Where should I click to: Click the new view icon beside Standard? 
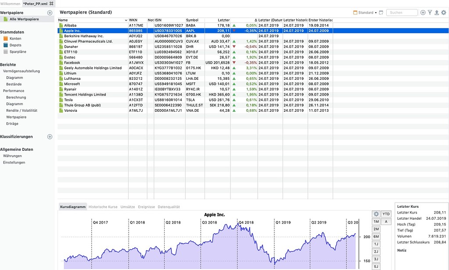[381, 13]
